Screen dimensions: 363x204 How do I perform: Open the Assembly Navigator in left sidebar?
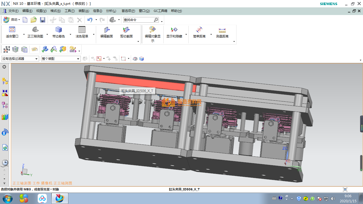point(5,81)
